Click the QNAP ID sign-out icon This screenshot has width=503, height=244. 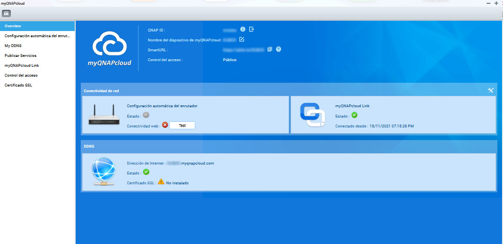pos(252,29)
